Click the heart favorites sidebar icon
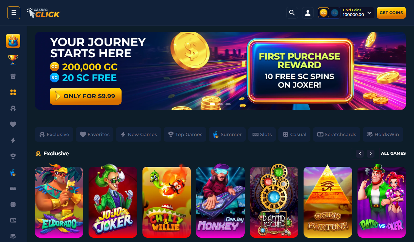This screenshot has height=242, width=414. click(13, 124)
